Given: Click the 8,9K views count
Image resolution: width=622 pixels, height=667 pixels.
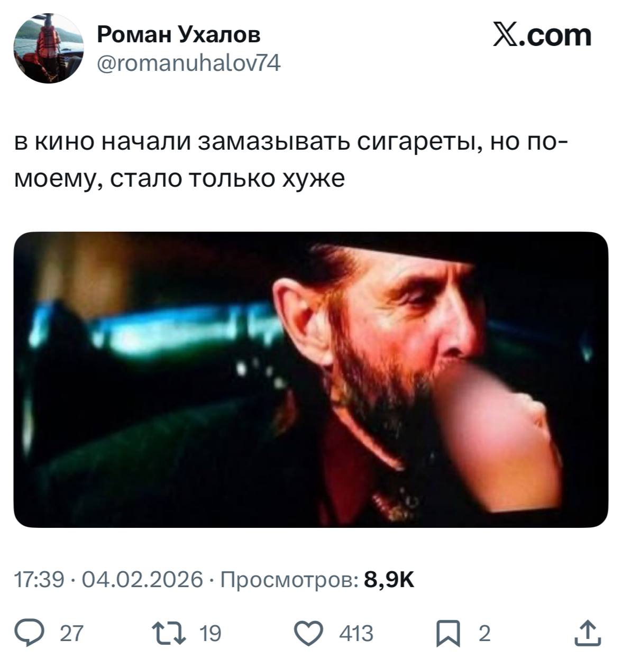Looking at the screenshot, I should (x=389, y=581).
